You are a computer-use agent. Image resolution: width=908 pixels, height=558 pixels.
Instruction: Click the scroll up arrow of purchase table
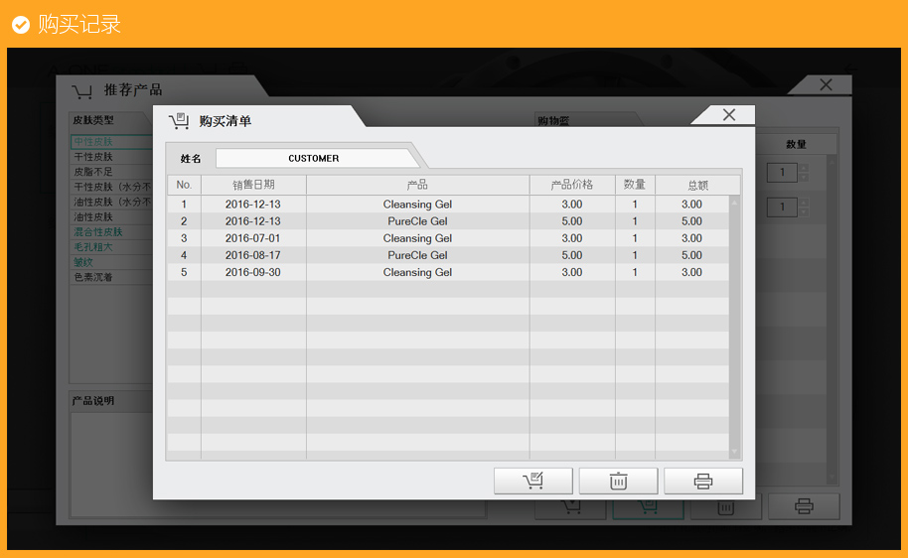coord(735,202)
